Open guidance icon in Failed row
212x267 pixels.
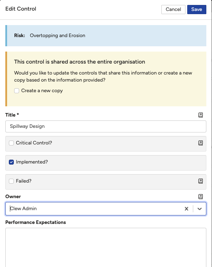tap(201, 181)
